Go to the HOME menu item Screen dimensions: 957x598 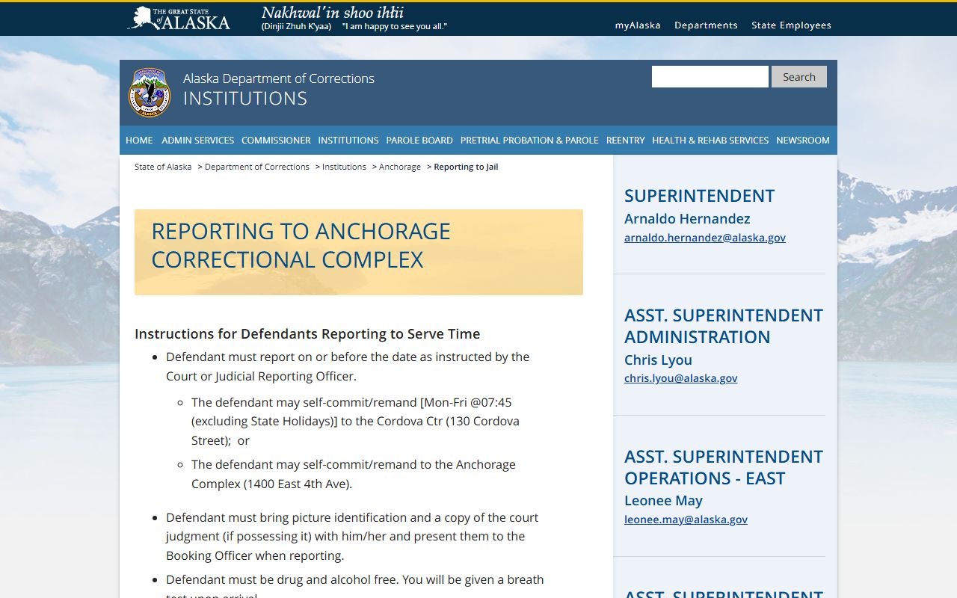pyautogui.click(x=139, y=141)
